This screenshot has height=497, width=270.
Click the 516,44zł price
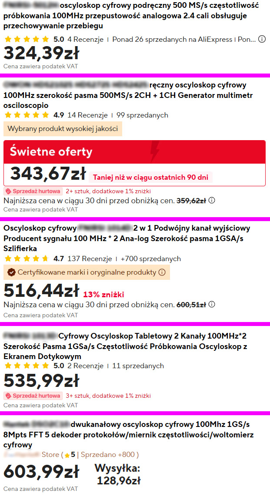point(41,291)
